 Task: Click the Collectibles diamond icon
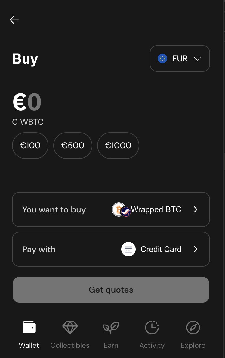(x=70, y=328)
